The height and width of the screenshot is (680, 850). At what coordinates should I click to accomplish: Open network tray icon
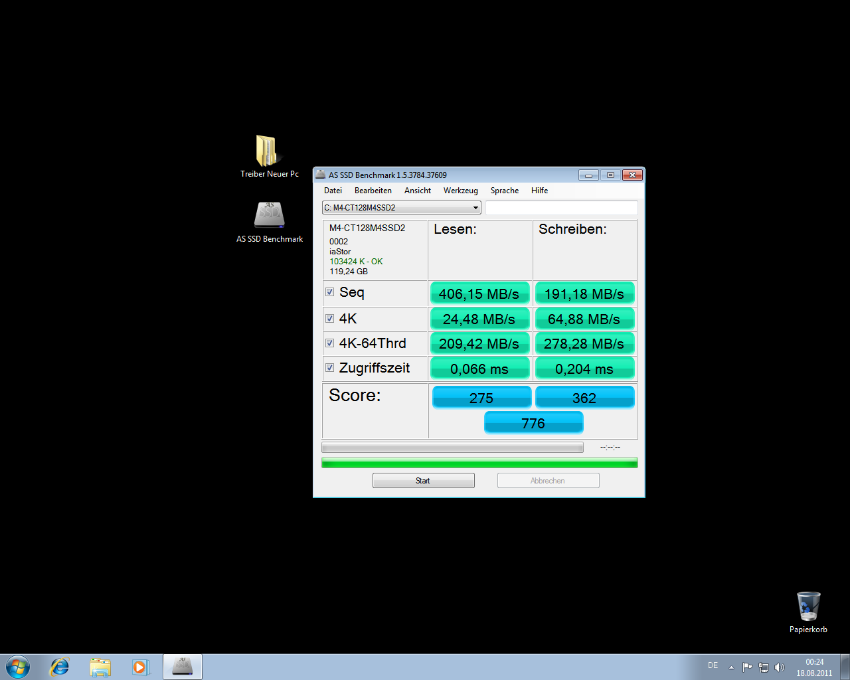click(x=764, y=667)
